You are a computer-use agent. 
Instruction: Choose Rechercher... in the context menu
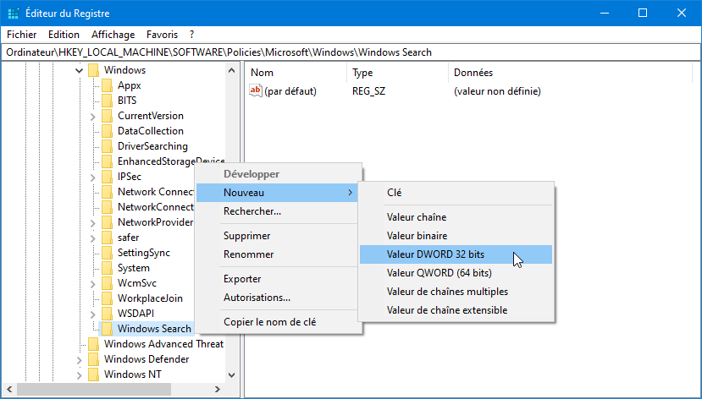pyautogui.click(x=277, y=211)
